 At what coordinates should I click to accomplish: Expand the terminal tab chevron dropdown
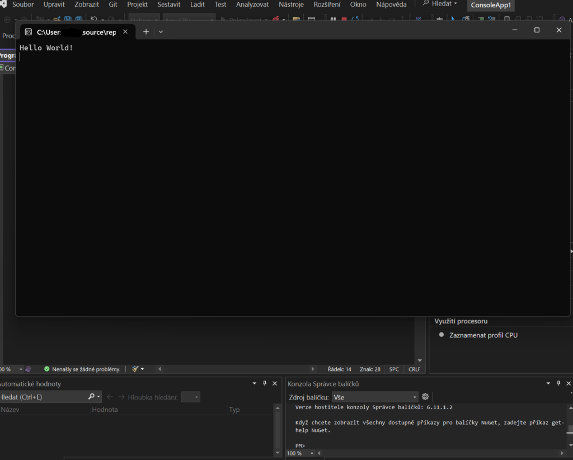click(161, 32)
